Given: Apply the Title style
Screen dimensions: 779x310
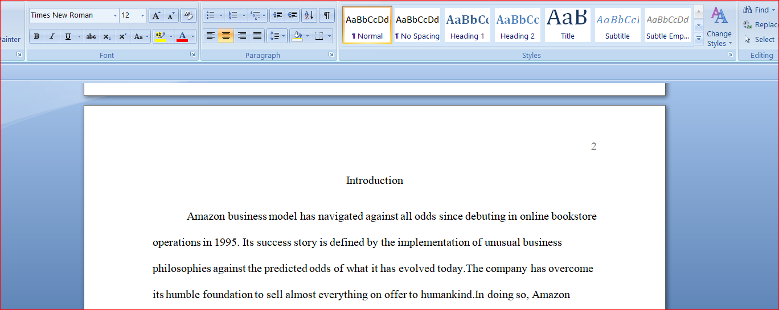Looking at the screenshot, I should (568, 24).
